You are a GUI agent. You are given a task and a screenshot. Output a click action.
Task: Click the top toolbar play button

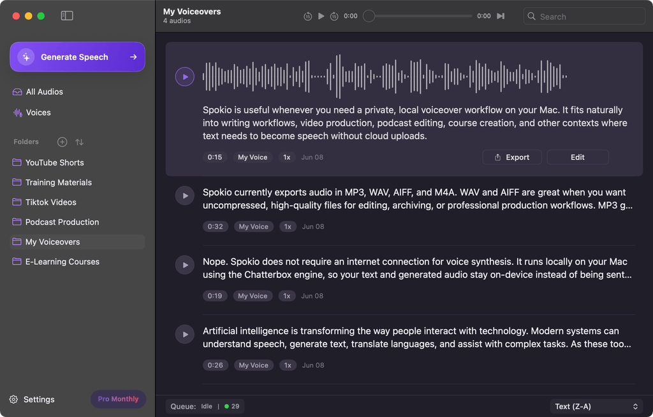click(321, 16)
